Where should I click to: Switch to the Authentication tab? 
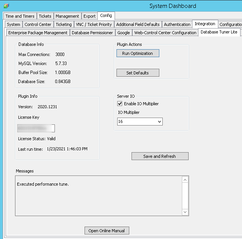click(177, 24)
